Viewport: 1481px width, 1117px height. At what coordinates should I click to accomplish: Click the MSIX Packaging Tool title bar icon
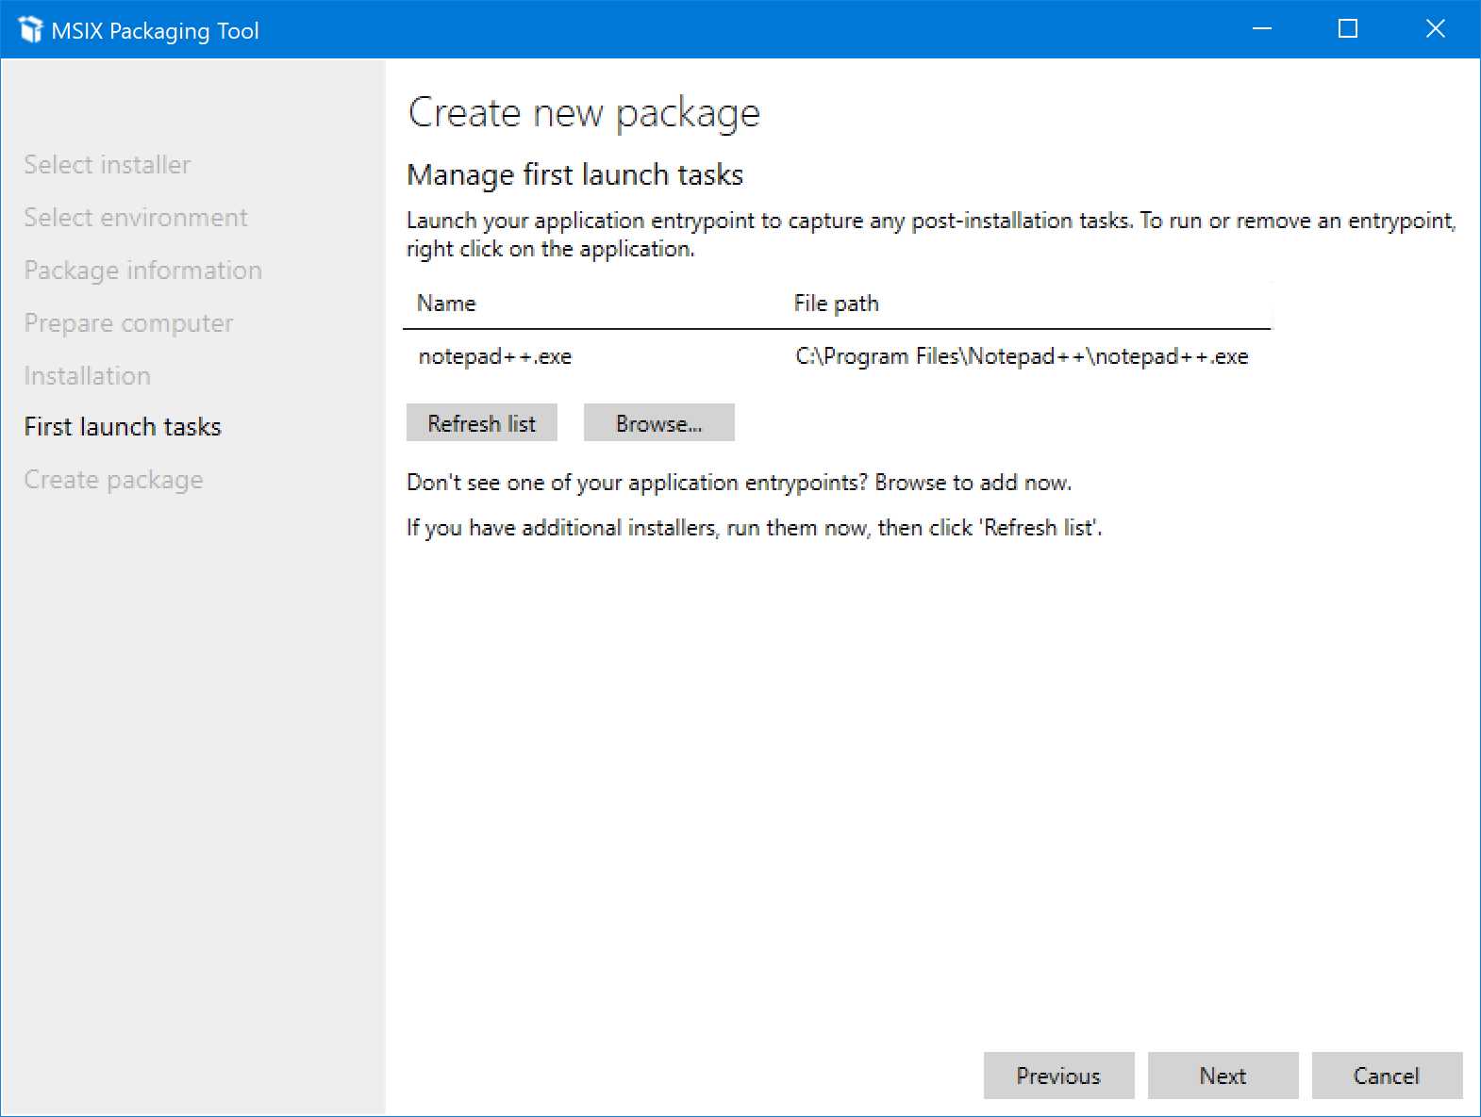(30, 30)
